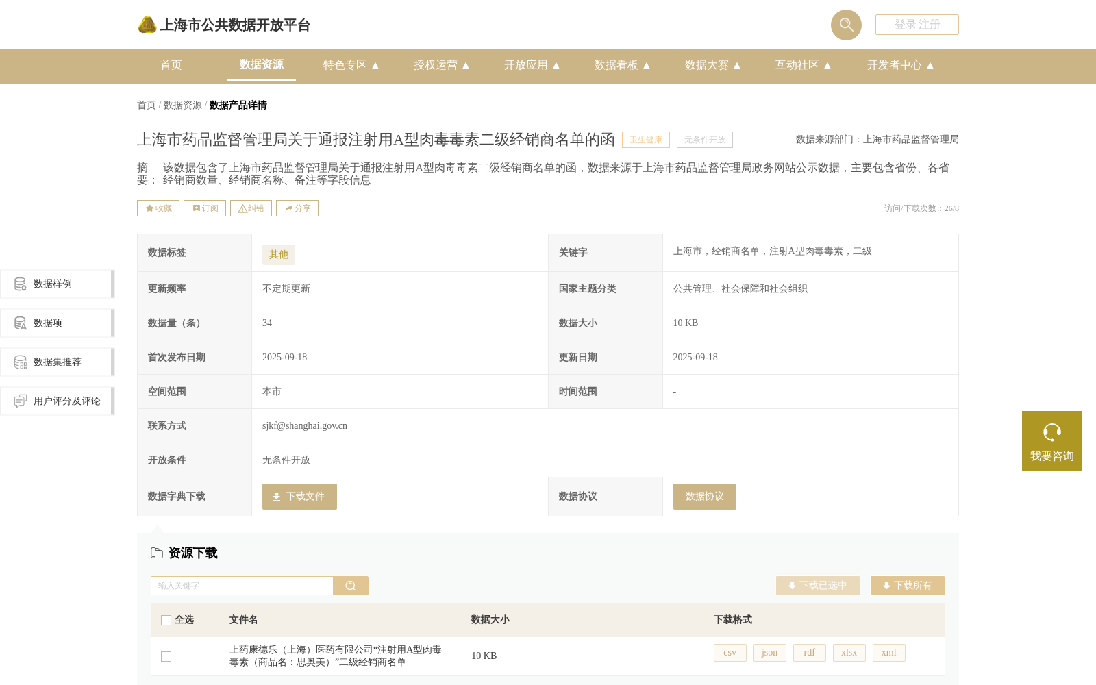Download file in xlsx format
1096x685 pixels.
(849, 653)
